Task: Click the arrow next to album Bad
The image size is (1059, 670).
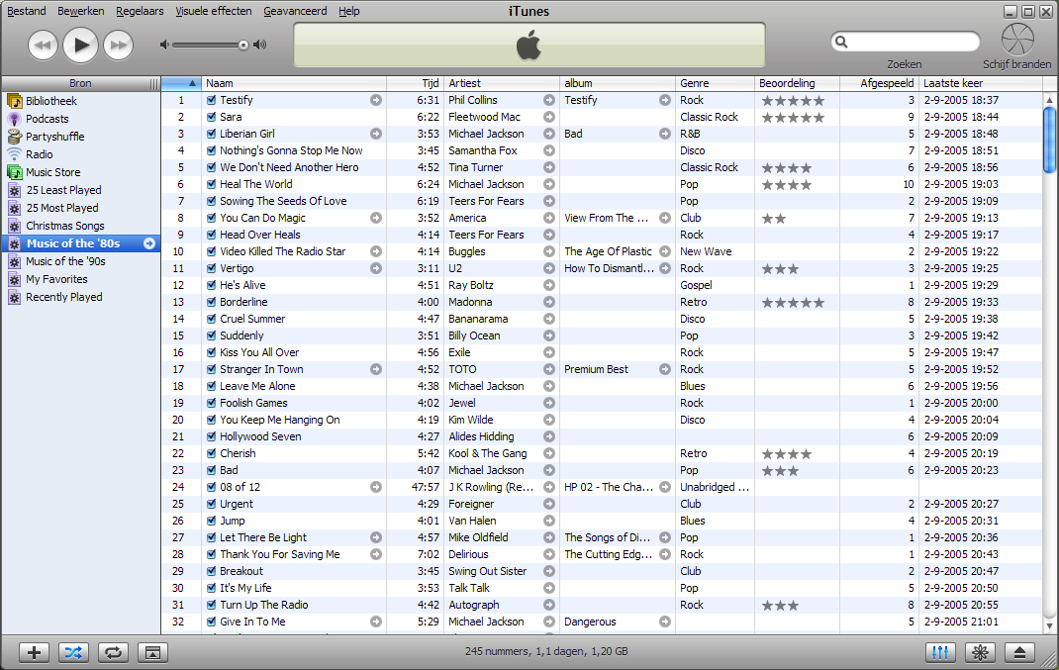Action: click(665, 134)
